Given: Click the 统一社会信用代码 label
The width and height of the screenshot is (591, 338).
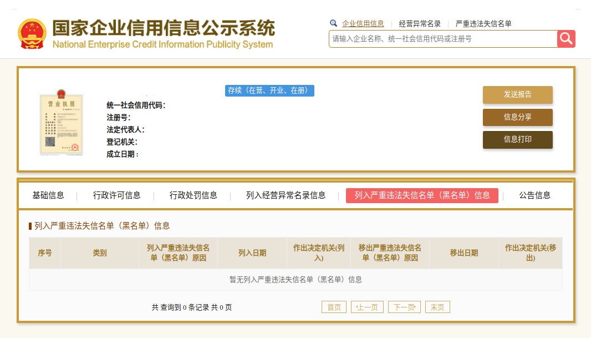Looking at the screenshot, I should pos(136,105).
